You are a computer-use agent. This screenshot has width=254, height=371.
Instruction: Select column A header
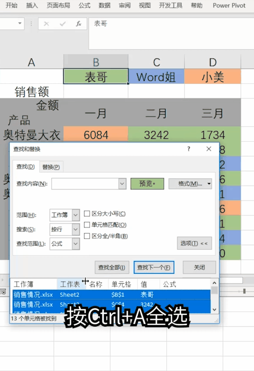click(32, 62)
